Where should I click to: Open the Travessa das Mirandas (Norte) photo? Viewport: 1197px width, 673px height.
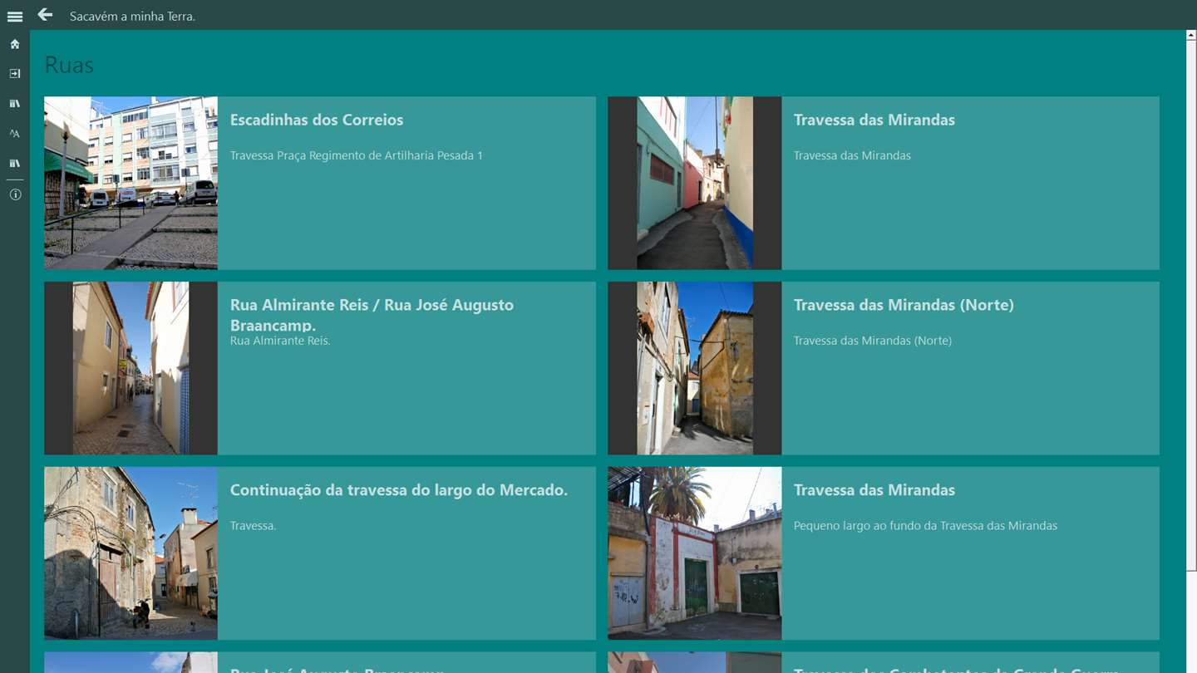695,368
